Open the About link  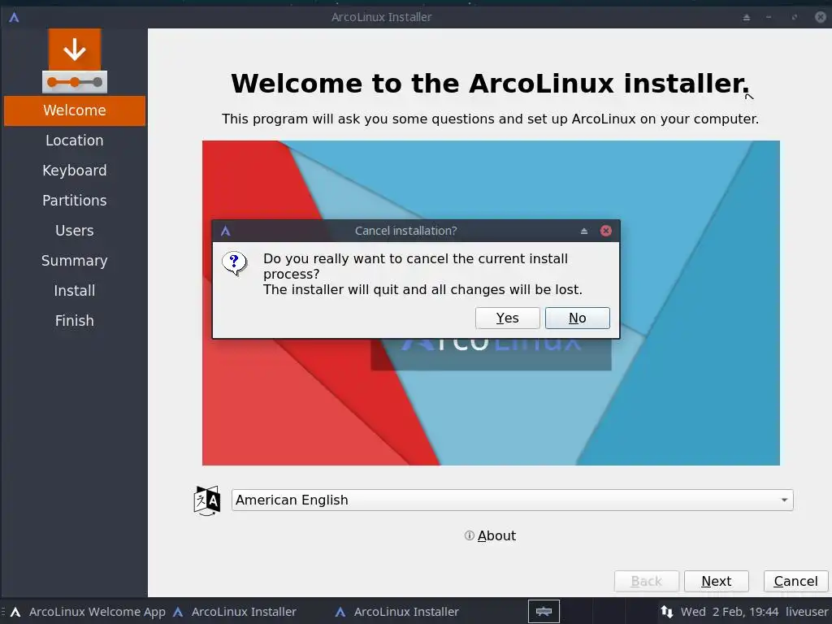[496, 536]
